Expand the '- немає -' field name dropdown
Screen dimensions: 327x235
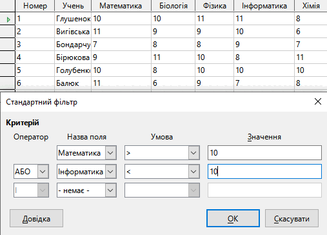[110, 190]
